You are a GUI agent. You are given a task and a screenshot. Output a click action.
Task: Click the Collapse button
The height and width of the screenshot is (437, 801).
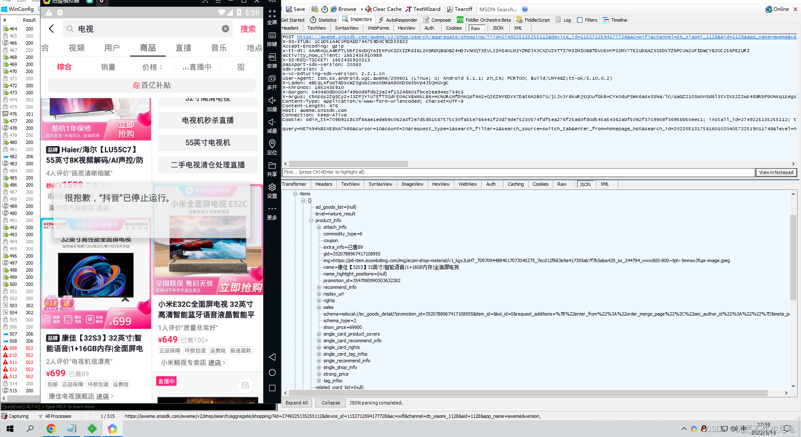tap(331, 403)
